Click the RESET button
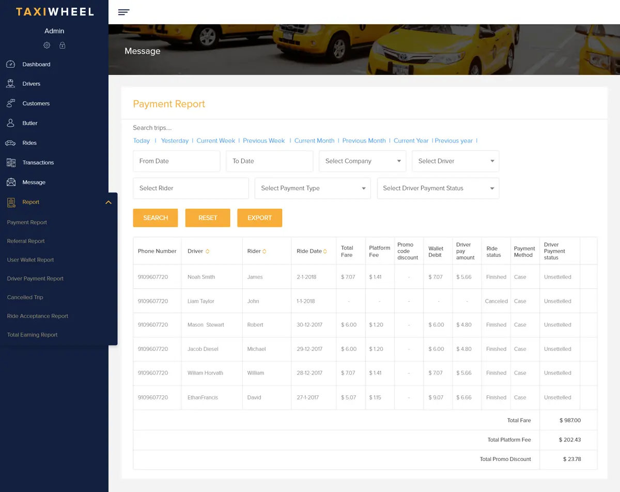The width and height of the screenshot is (620, 492). click(x=208, y=218)
